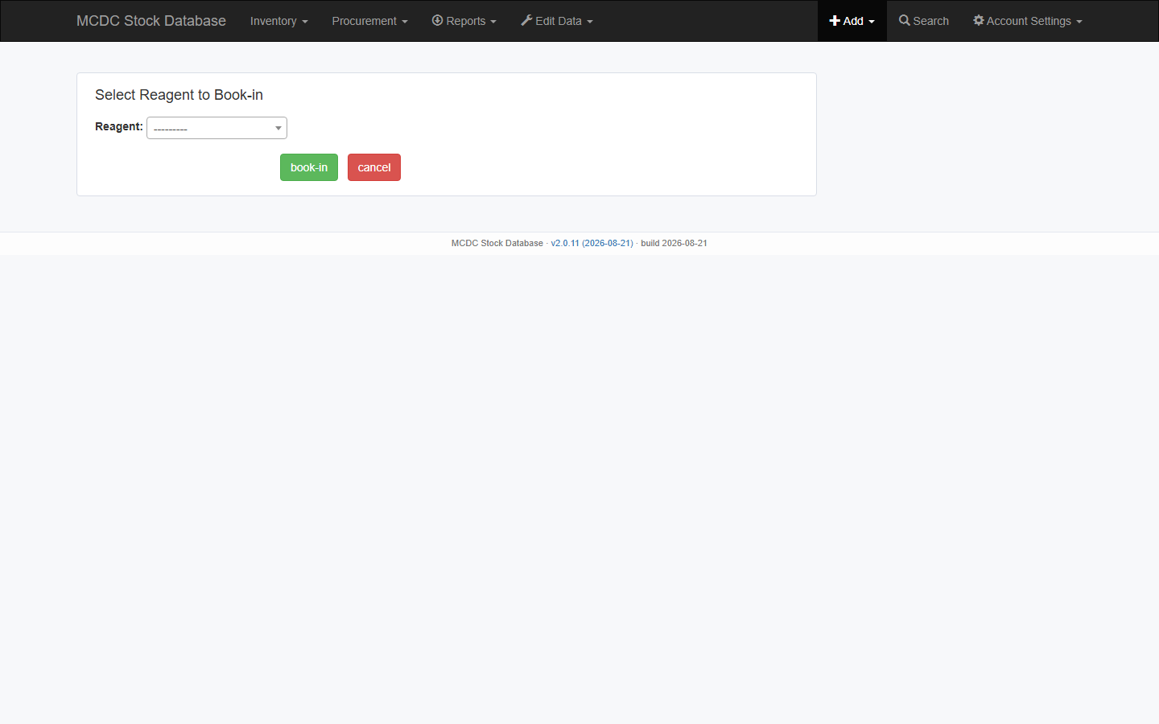Click the red cancel button
Viewport: 1159px width, 724px height.
click(374, 167)
